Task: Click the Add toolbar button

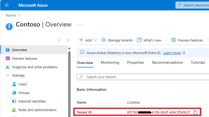Action: pos(85,40)
